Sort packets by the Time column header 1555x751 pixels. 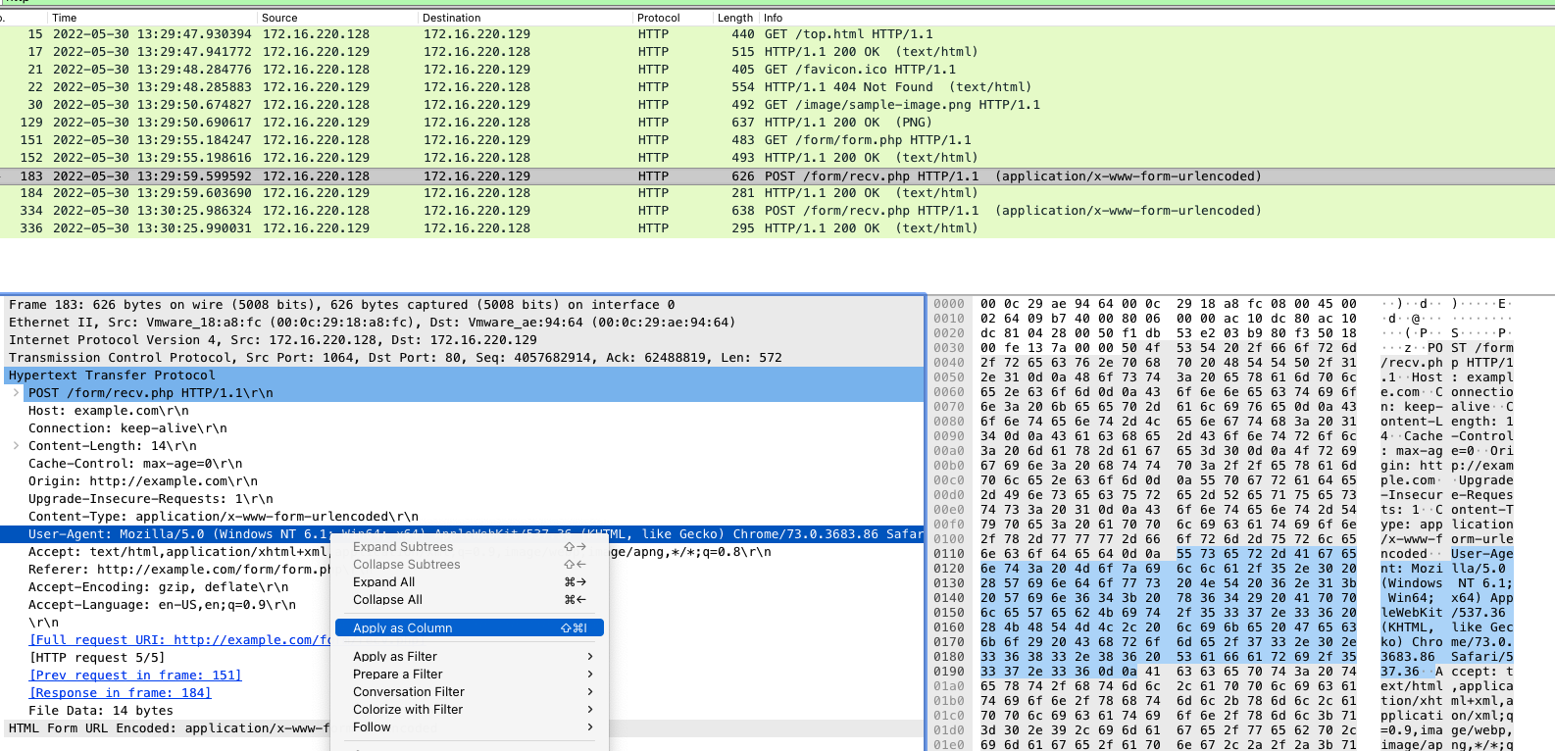(65, 18)
